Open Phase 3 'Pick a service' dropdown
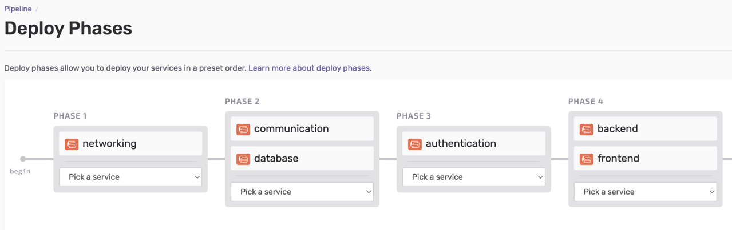Screen dimensions: 732x230 click(474, 177)
